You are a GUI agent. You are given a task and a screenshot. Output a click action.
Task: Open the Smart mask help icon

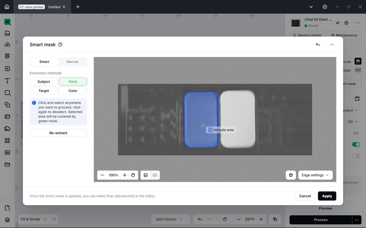pyautogui.click(x=60, y=45)
